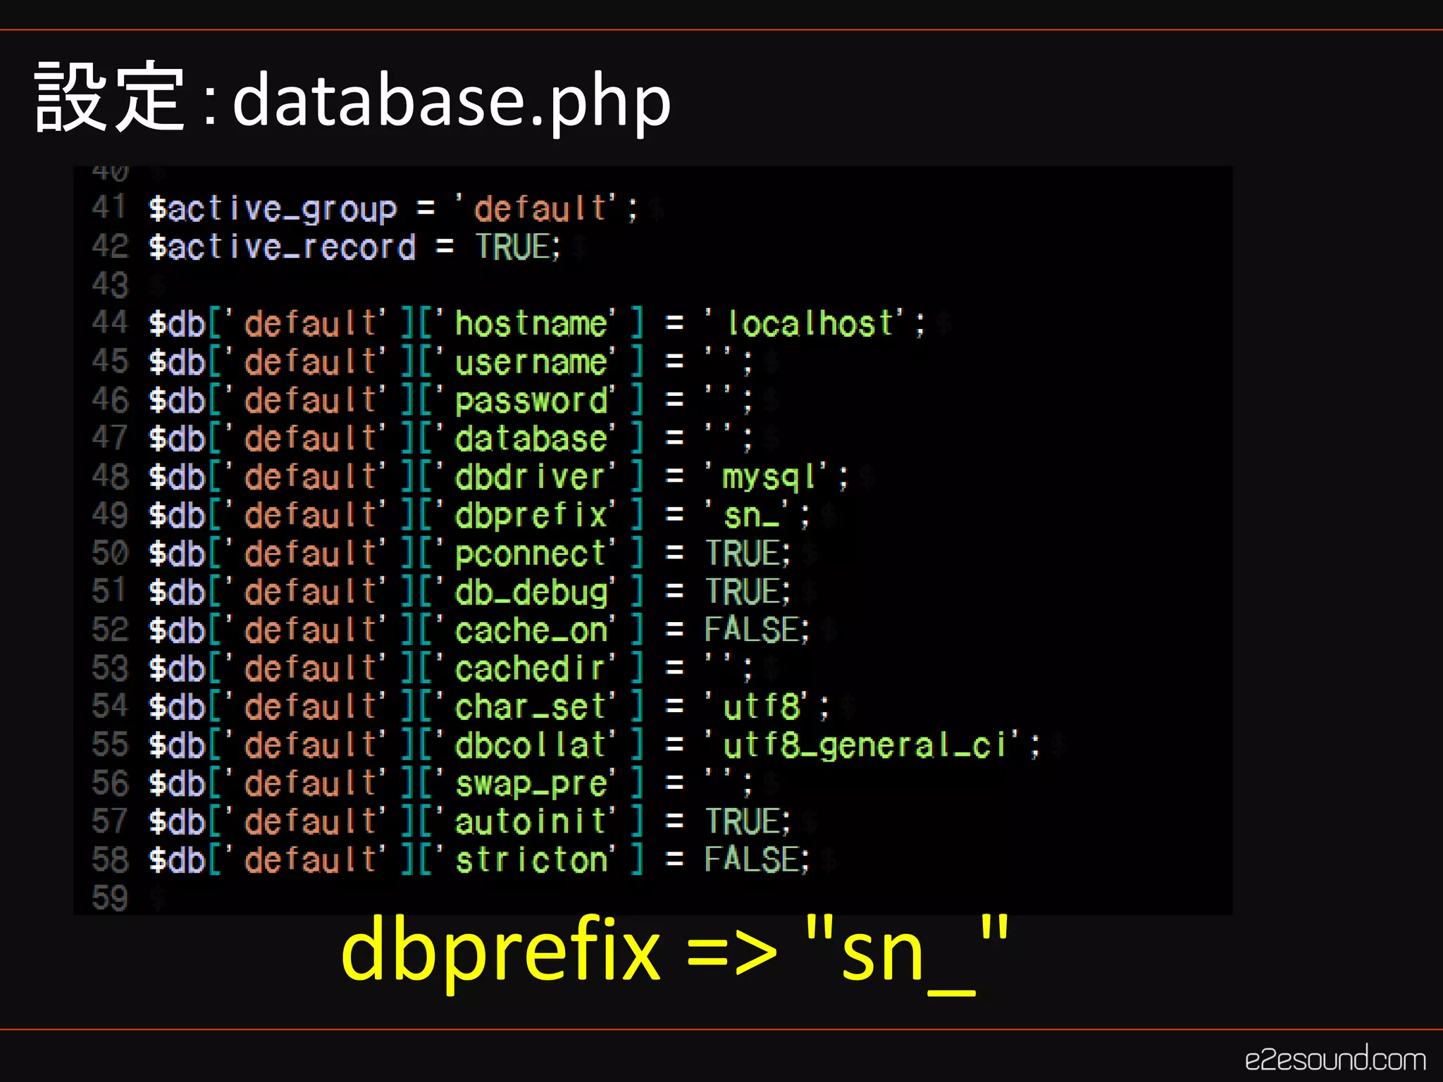Select the 'username' key on line 45
The image size is (1443, 1082).
pyautogui.click(x=531, y=362)
